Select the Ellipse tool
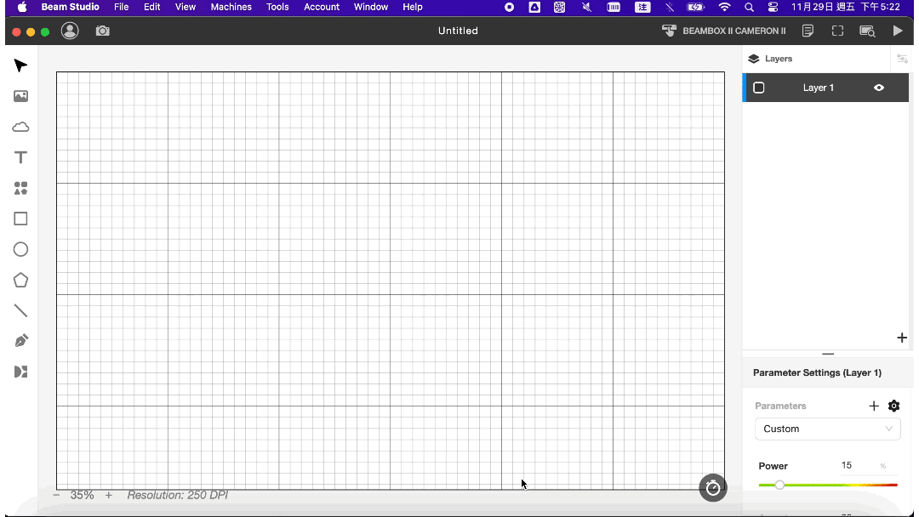 [21, 249]
